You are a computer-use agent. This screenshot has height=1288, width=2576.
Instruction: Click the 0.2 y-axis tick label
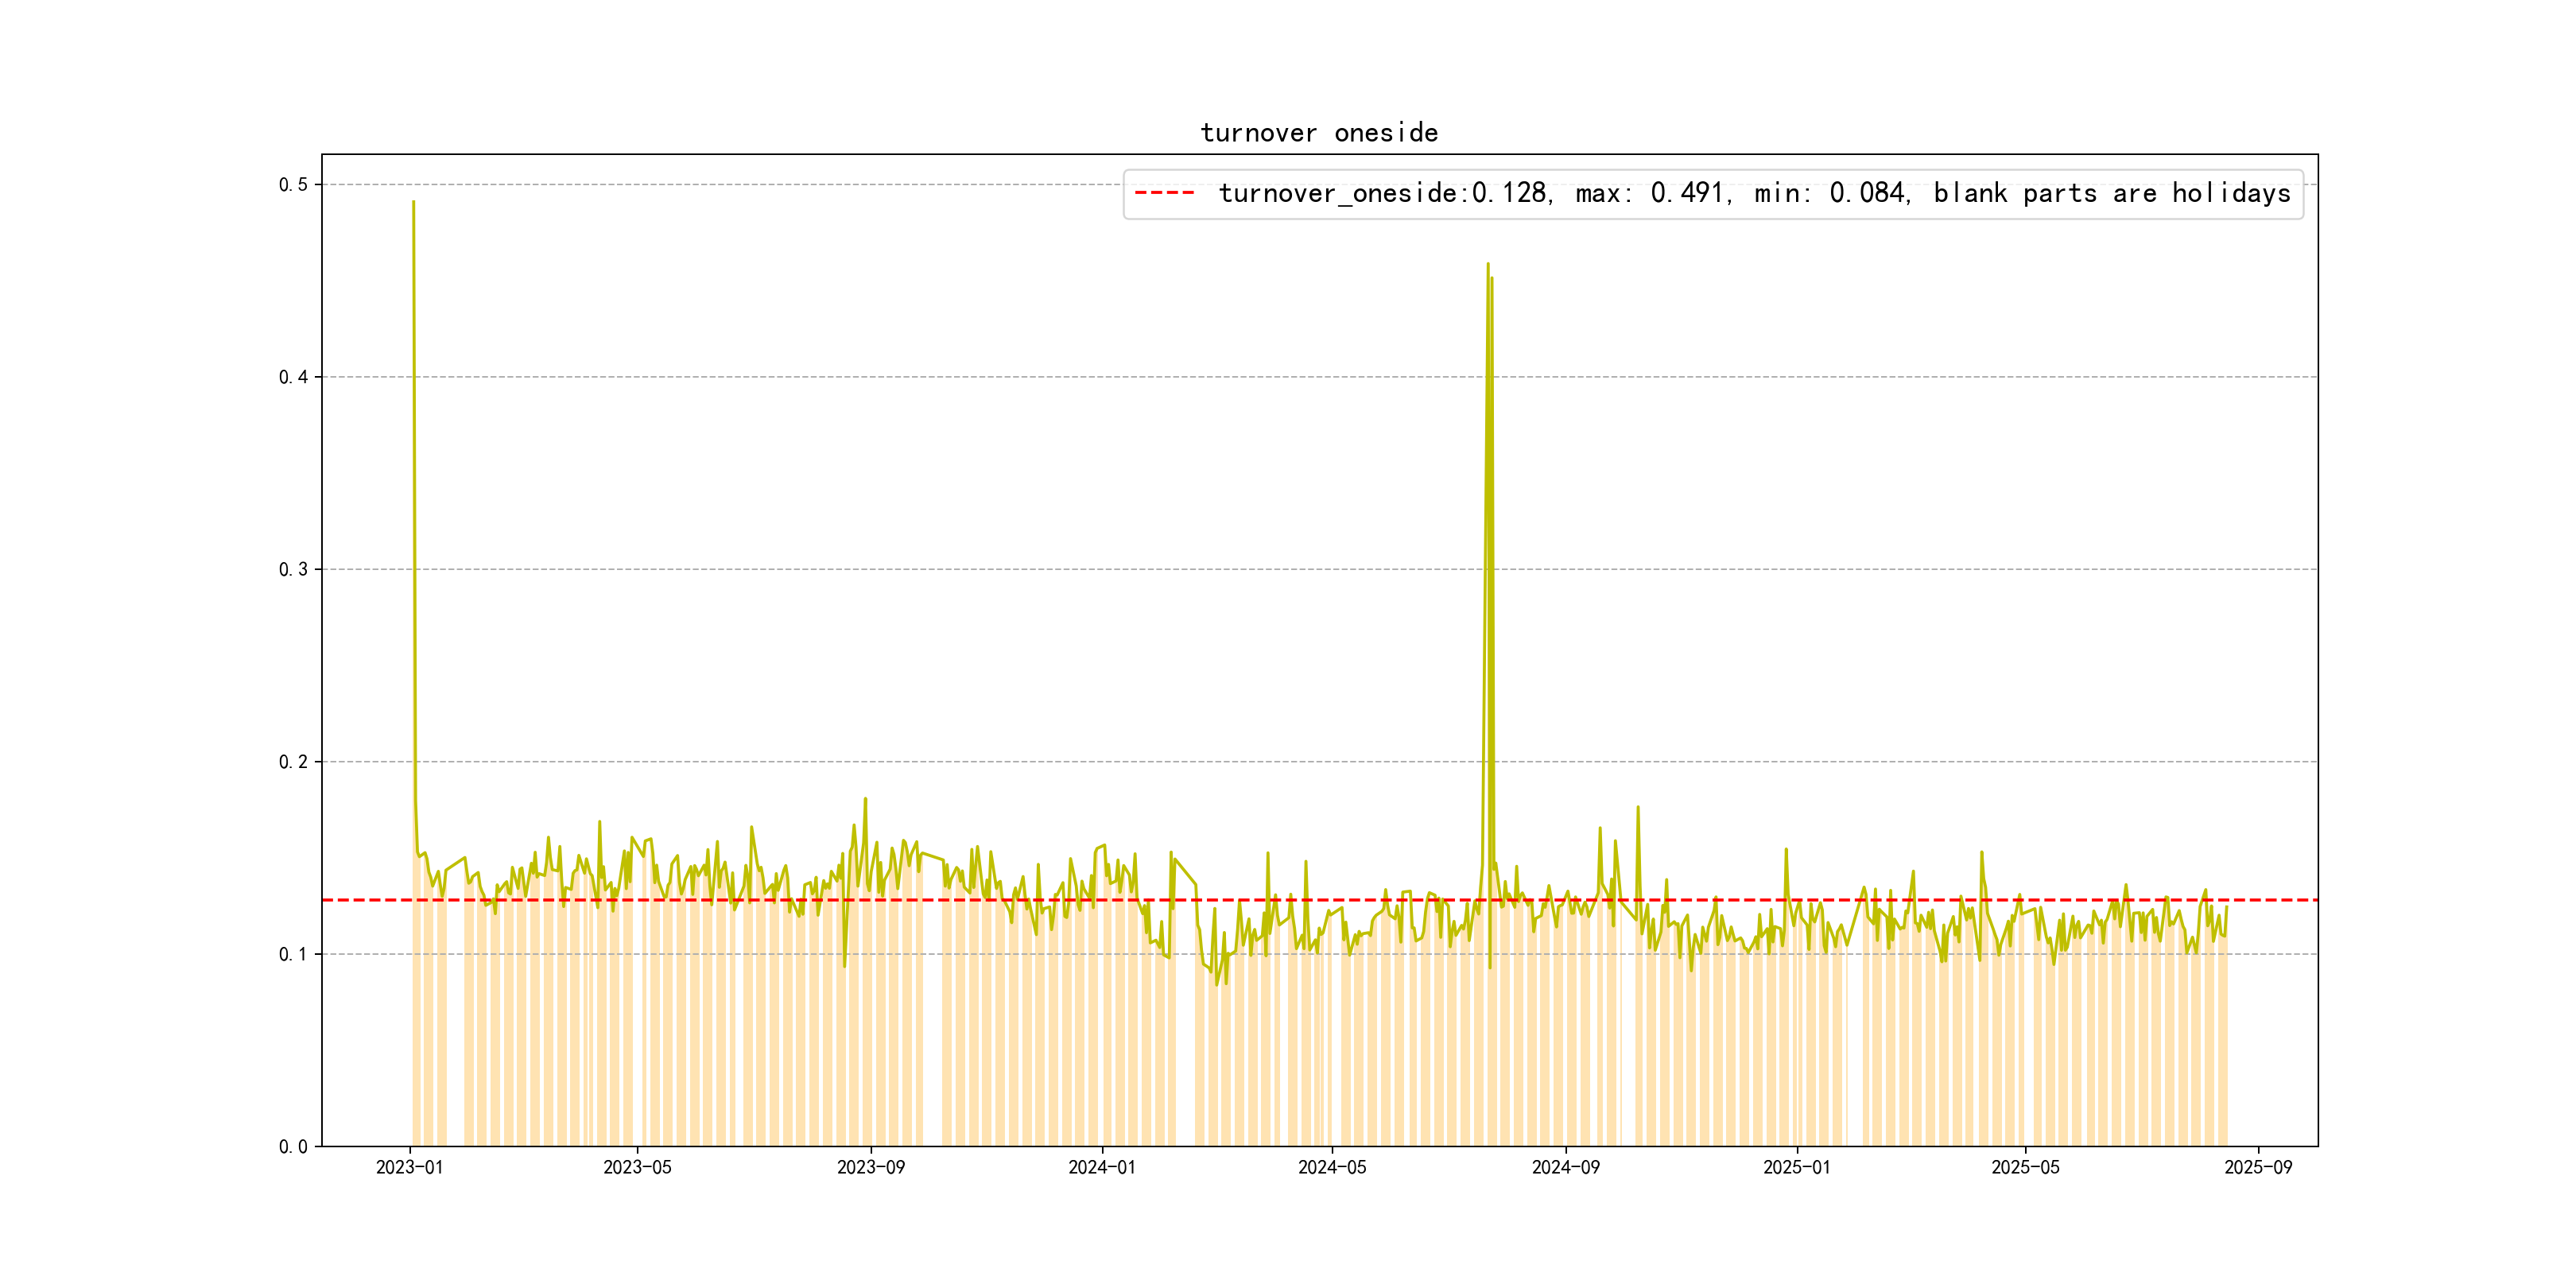(x=293, y=762)
